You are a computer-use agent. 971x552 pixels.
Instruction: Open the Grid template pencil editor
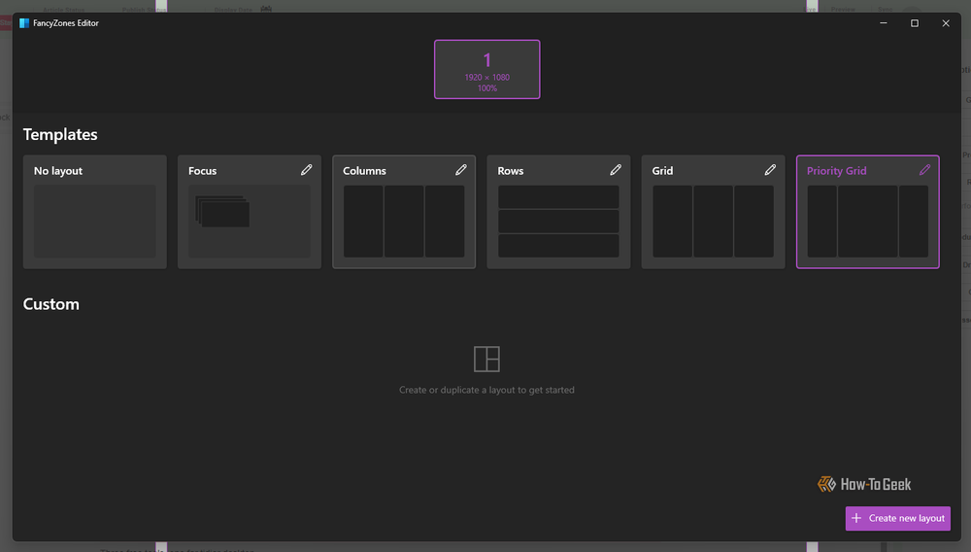click(770, 170)
